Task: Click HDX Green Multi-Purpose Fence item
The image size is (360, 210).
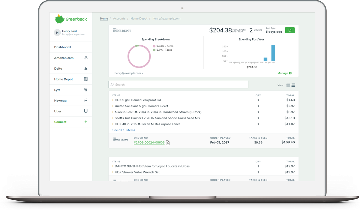Action: tap(148, 124)
